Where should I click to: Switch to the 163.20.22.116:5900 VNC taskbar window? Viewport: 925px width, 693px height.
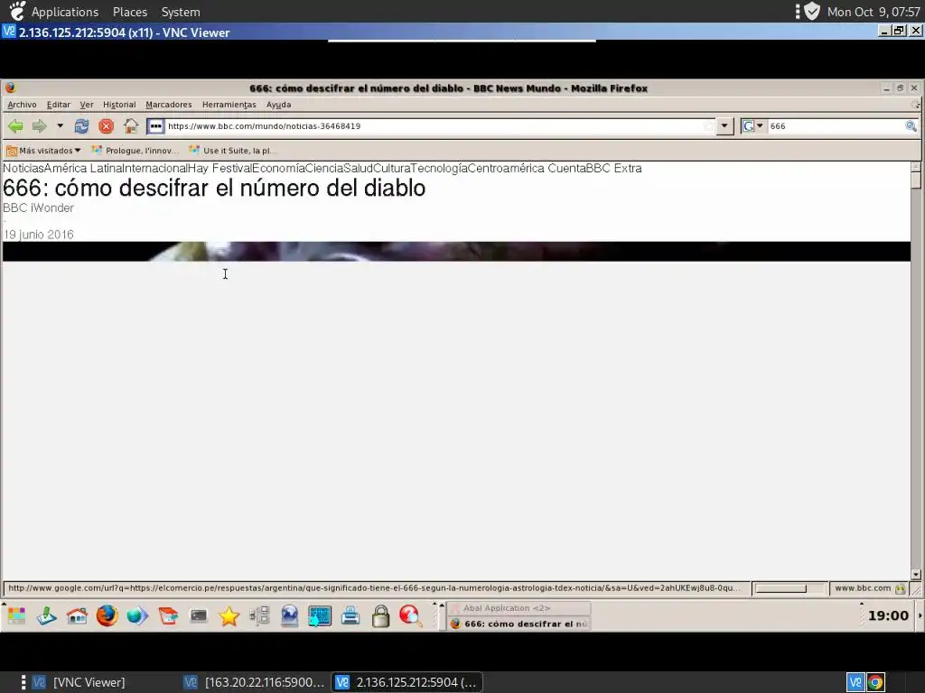(255, 682)
